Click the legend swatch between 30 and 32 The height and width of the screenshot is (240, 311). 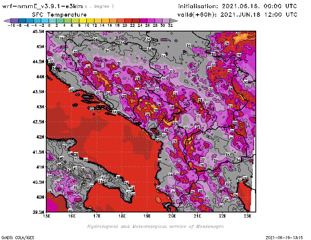coord(166,21)
